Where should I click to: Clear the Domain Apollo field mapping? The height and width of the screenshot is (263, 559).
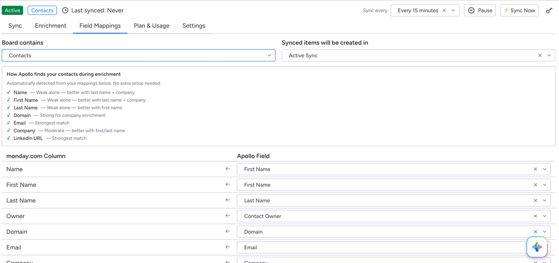536,232
